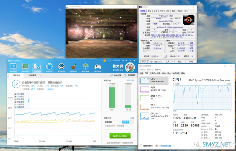Viewport: 236px width, 151px height.
Task: Switch to 用户 tab in Task Manager
Action: (169, 73)
